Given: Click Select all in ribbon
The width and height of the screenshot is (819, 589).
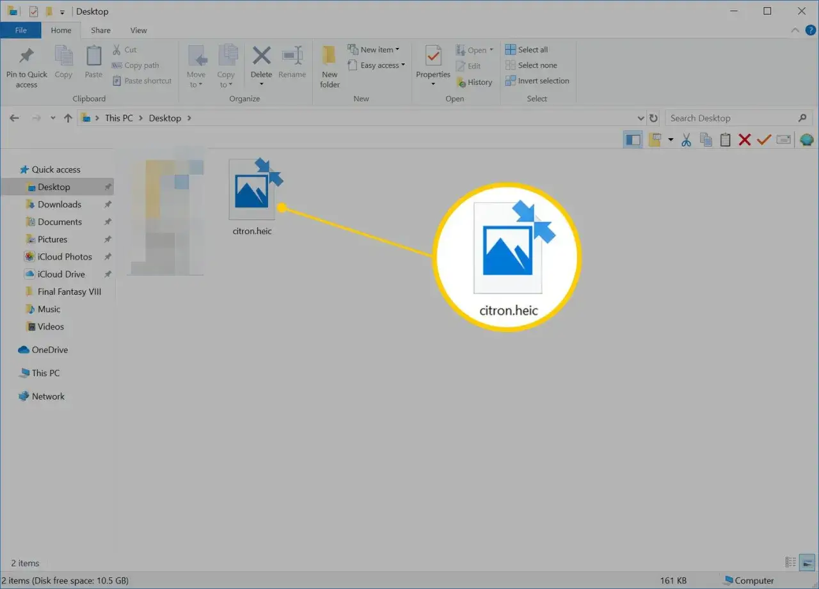Looking at the screenshot, I should [x=527, y=49].
